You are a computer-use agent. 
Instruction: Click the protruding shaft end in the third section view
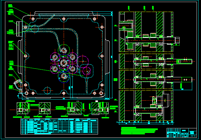click(x=178, y=80)
